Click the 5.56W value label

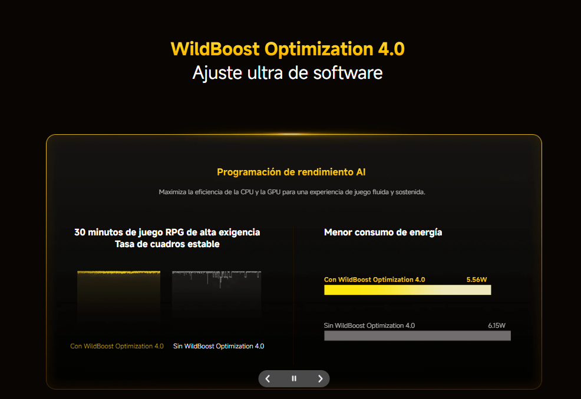[477, 280]
